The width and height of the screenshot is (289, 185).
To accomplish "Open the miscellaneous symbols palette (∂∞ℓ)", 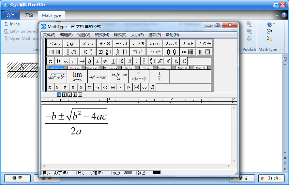I will coord(171,44).
